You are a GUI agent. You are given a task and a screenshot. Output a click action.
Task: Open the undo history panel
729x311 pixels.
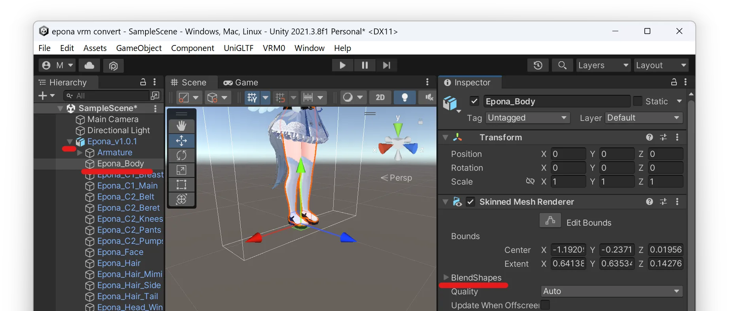coord(538,65)
